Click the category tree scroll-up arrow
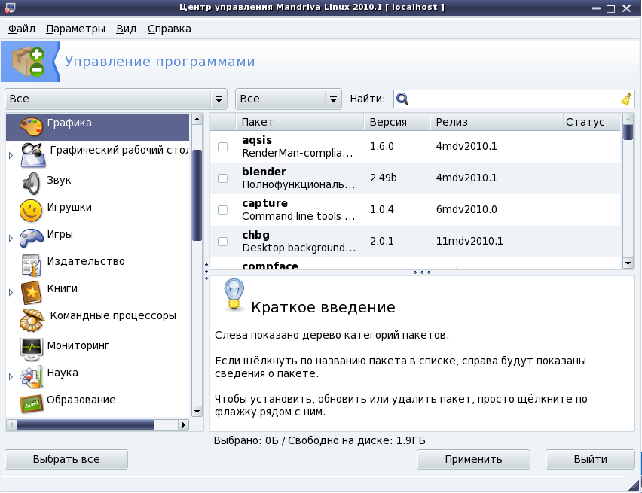This screenshot has width=642, height=493. 197,119
